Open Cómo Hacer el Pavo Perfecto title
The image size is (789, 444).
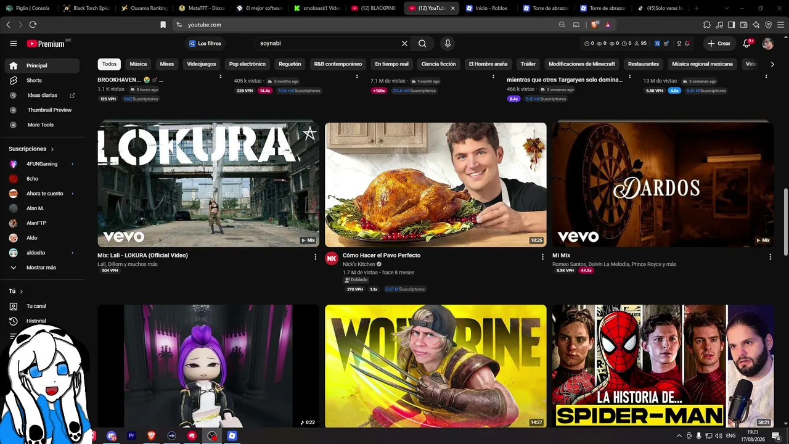382,255
